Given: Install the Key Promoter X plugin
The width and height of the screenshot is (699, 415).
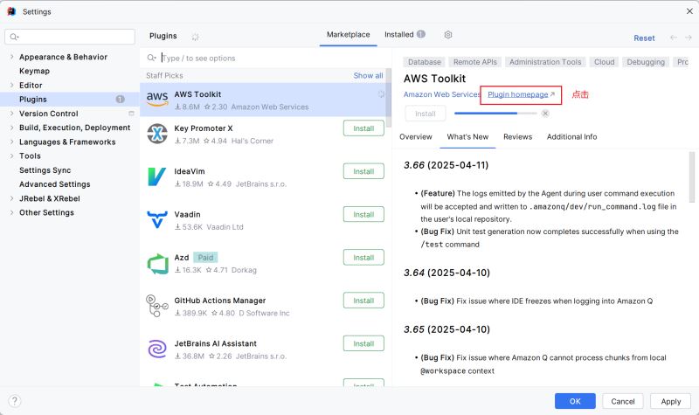Looking at the screenshot, I should click(x=363, y=128).
